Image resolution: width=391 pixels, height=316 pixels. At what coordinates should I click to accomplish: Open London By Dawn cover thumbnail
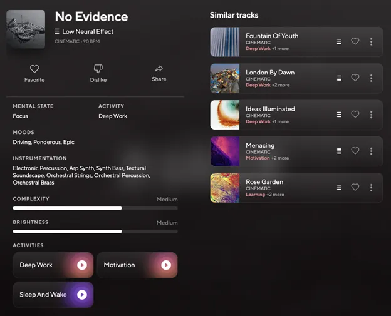(x=225, y=78)
